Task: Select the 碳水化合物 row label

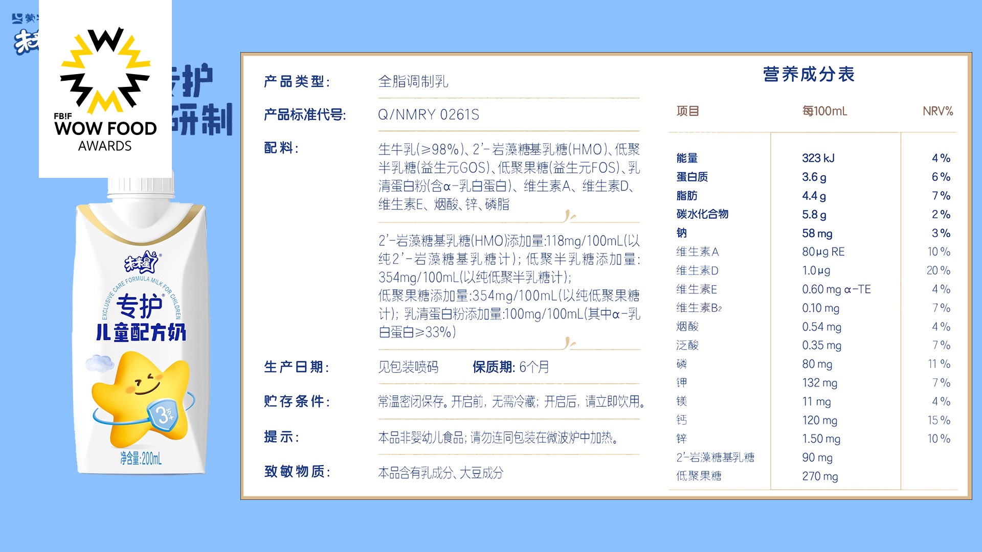Action: (x=702, y=214)
